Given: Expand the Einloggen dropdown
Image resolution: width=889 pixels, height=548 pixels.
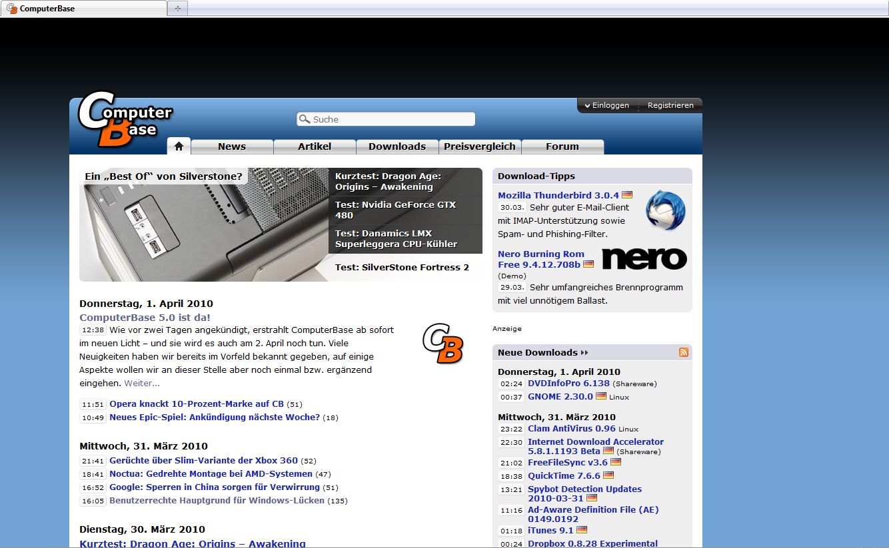Looking at the screenshot, I should (606, 105).
